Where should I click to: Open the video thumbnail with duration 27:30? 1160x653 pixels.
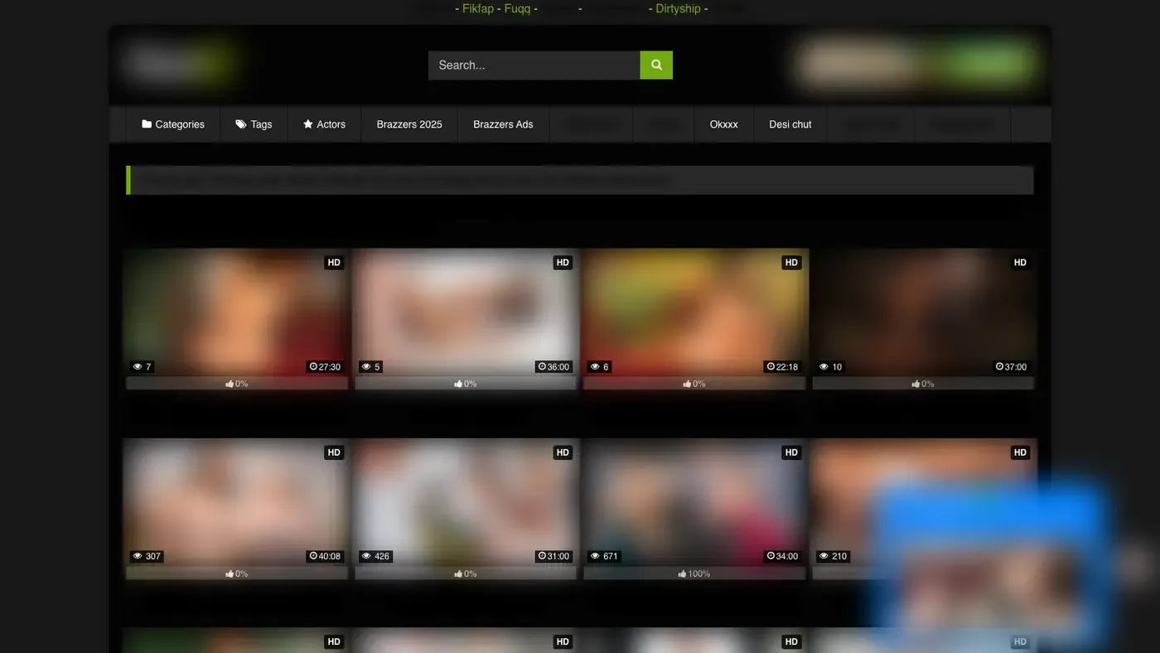(236, 312)
